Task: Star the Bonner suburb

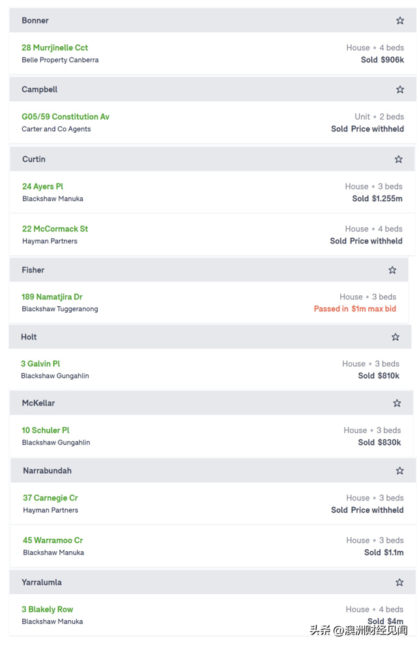Action: [399, 21]
